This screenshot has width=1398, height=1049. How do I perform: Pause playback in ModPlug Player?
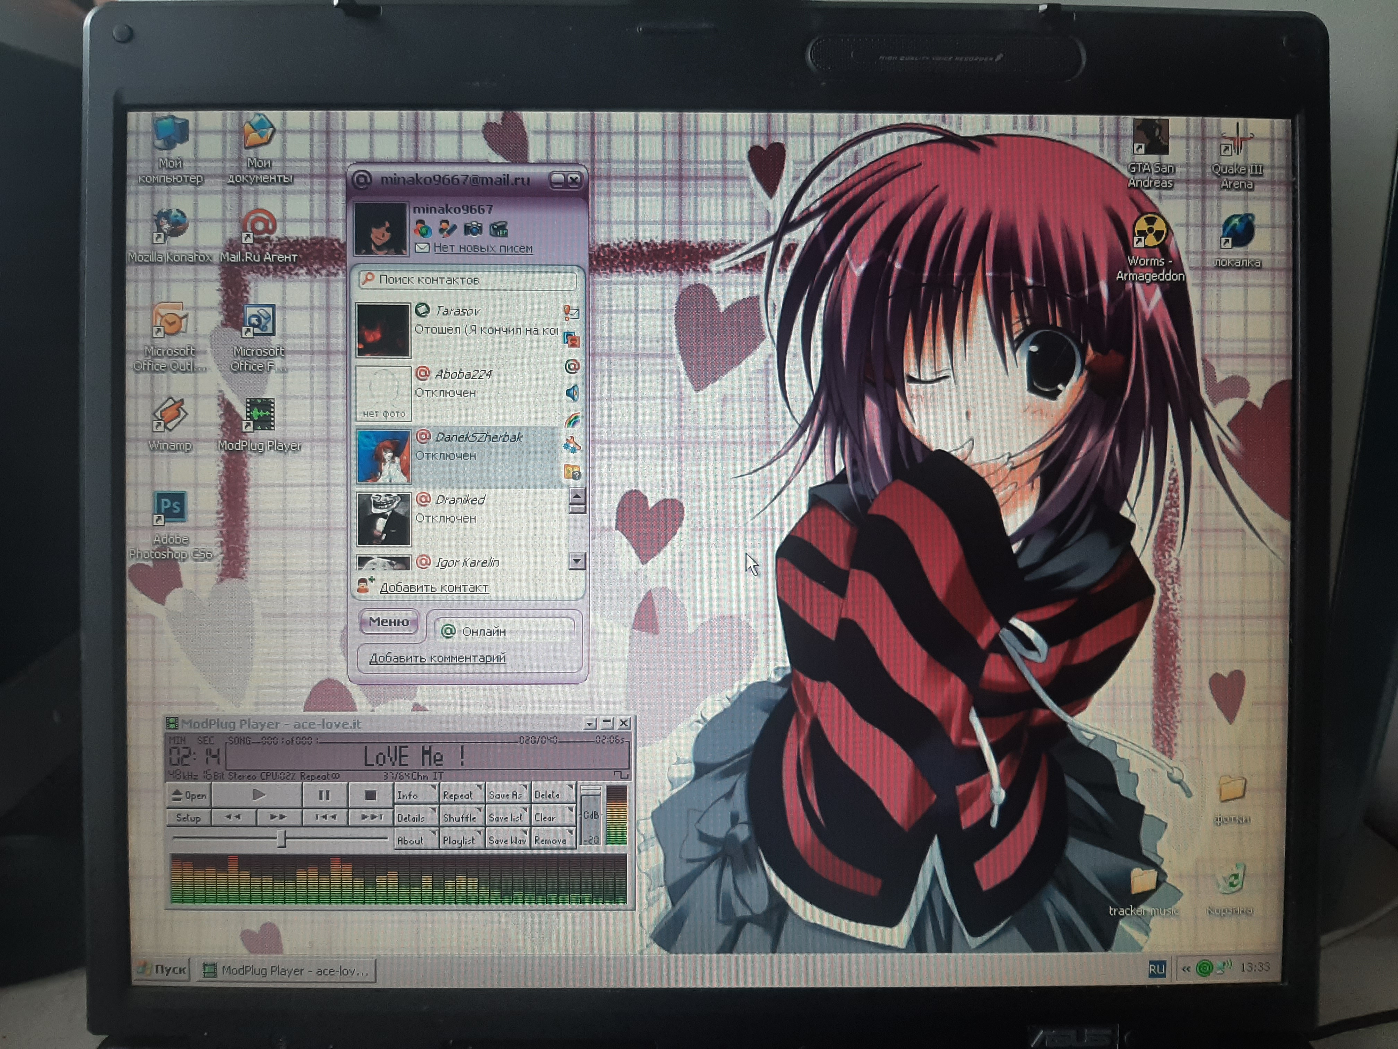324,795
